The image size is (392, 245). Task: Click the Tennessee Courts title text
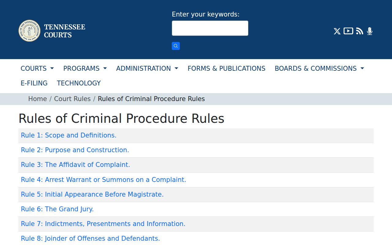[x=65, y=31]
